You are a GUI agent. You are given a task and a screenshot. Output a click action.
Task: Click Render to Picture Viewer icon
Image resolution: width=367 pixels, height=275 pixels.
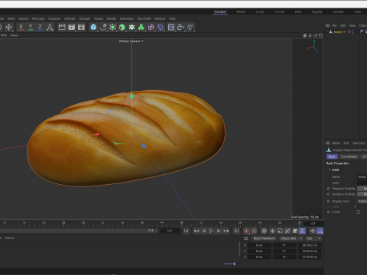point(72,27)
